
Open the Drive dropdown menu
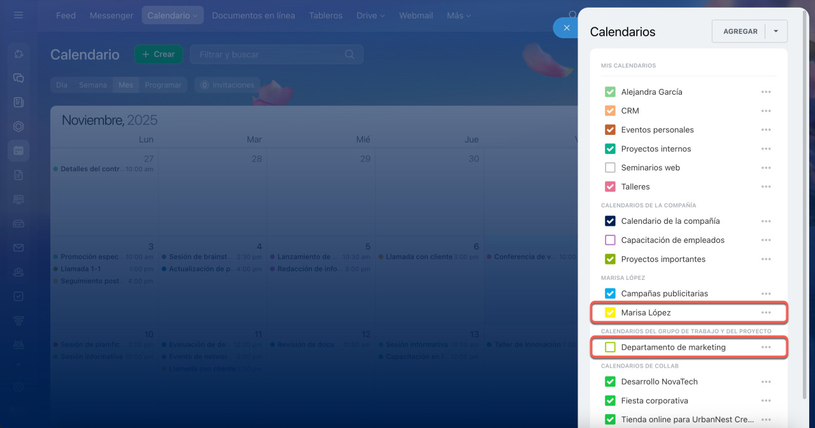click(370, 15)
